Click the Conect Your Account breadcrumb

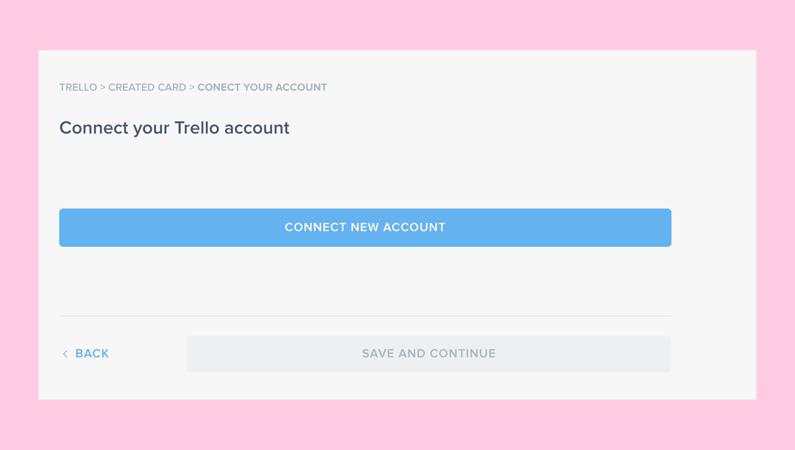[x=262, y=87]
